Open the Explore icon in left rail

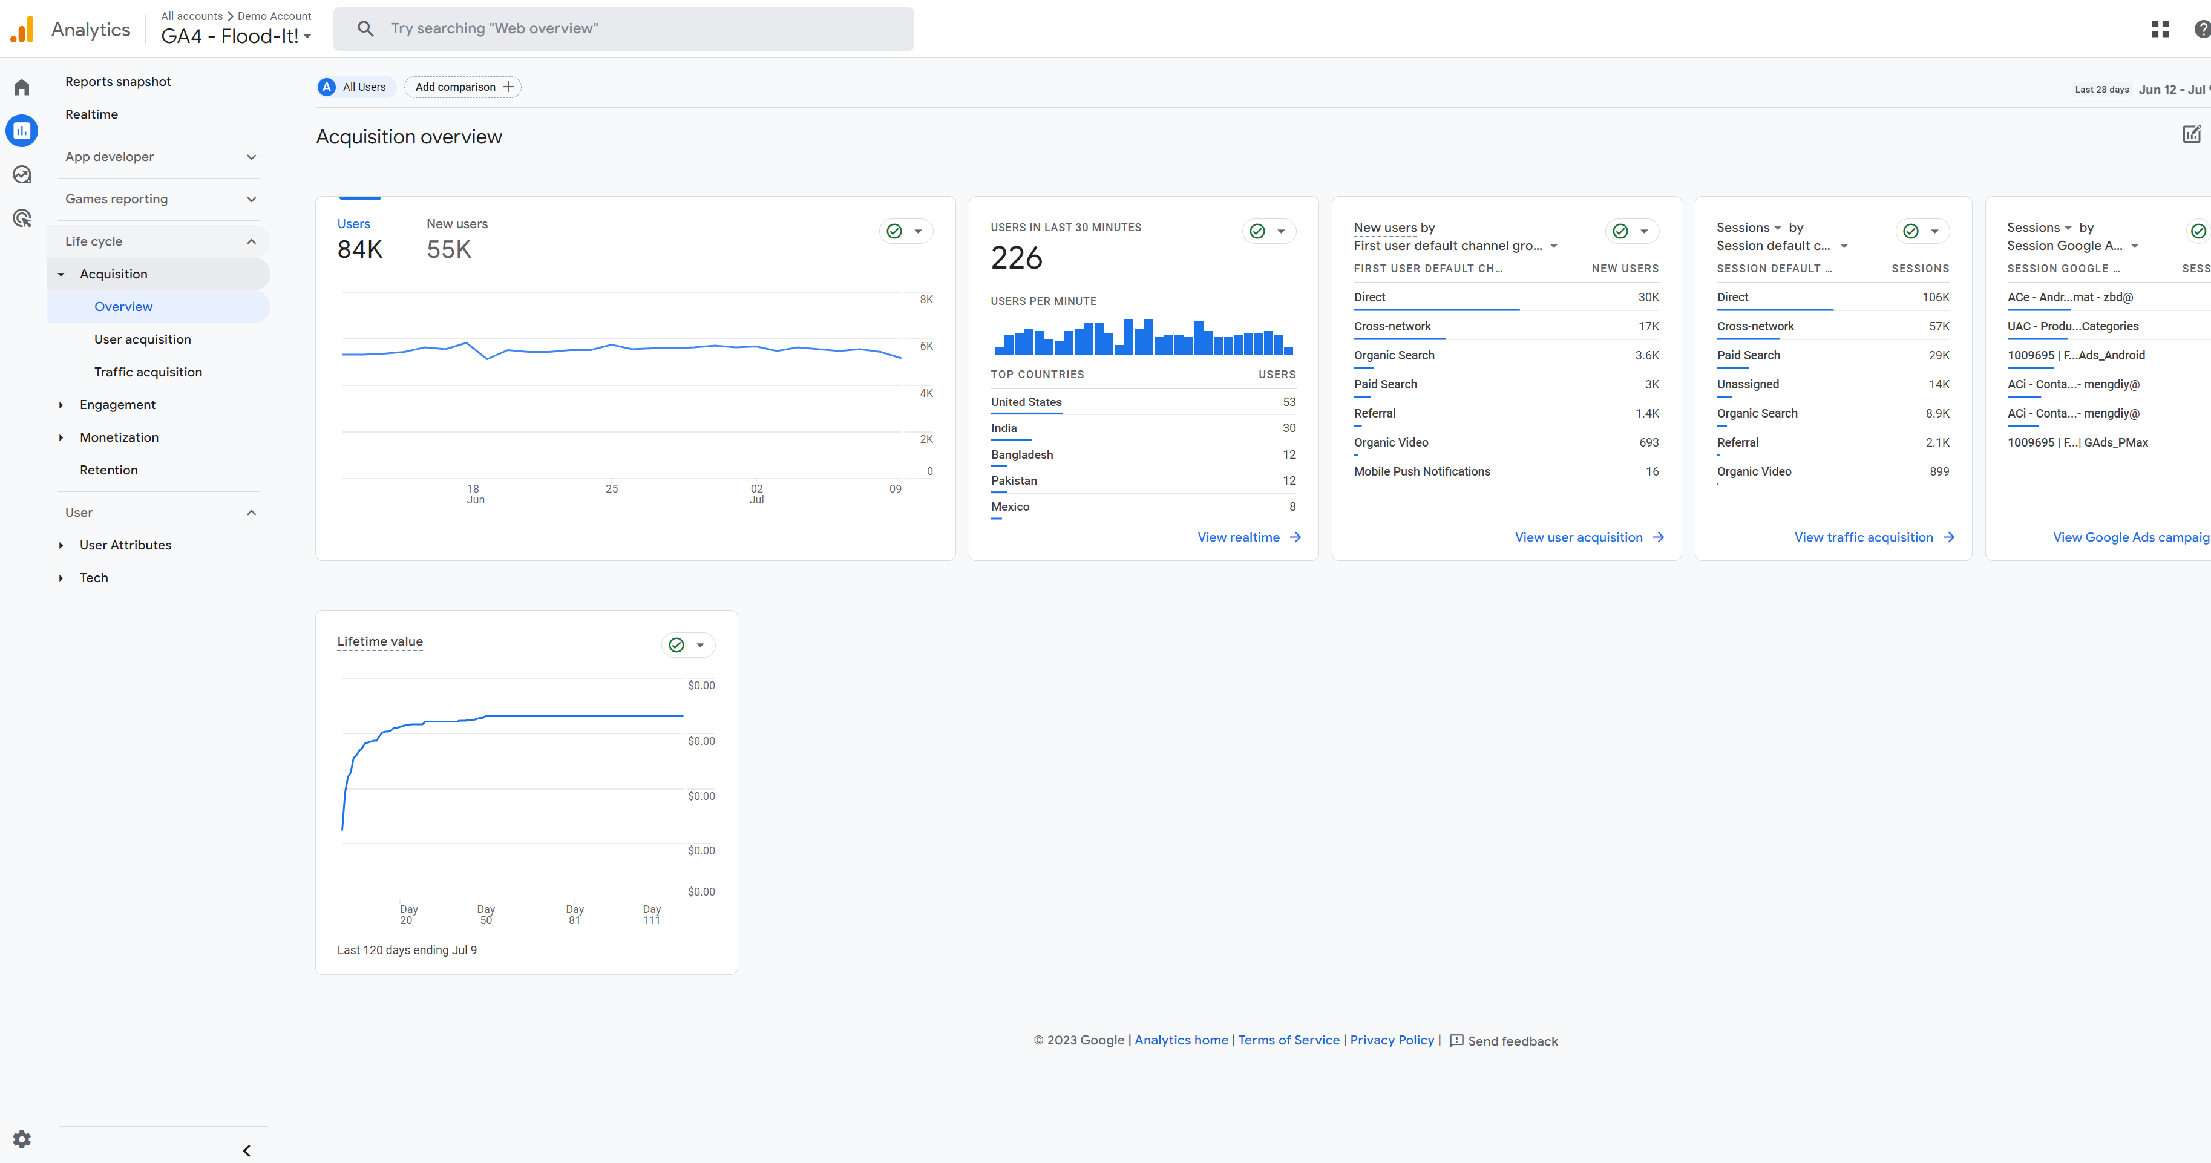pyautogui.click(x=22, y=174)
